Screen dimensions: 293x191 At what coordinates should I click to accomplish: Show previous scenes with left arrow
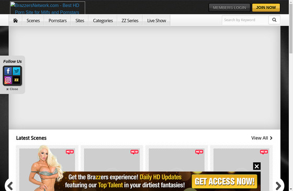pyautogui.click(x=10, y=186)
